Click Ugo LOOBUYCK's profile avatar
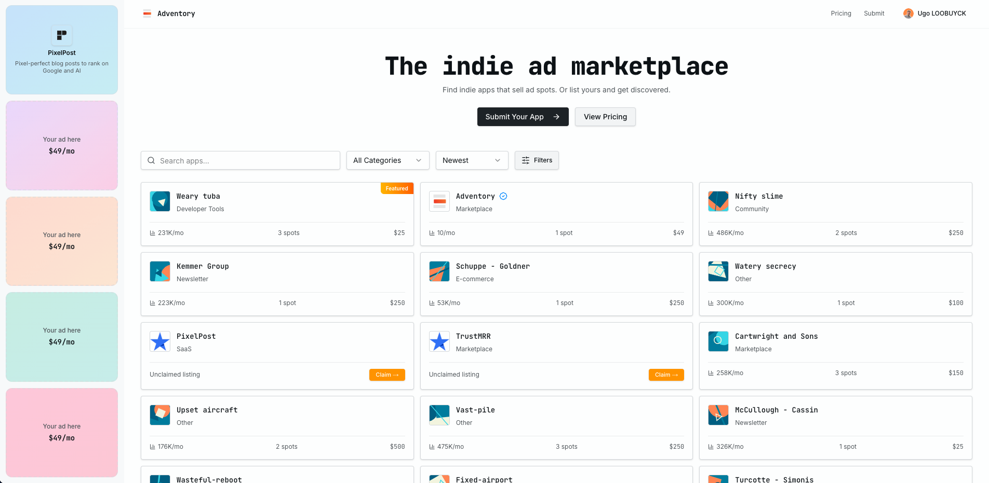 point(908,13)
